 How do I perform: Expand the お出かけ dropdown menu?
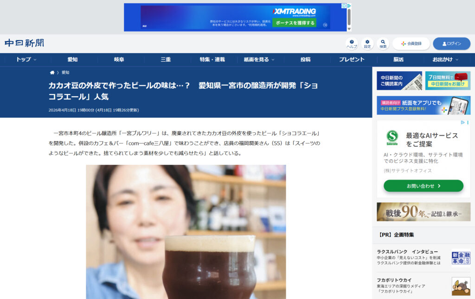click(445, 60)
